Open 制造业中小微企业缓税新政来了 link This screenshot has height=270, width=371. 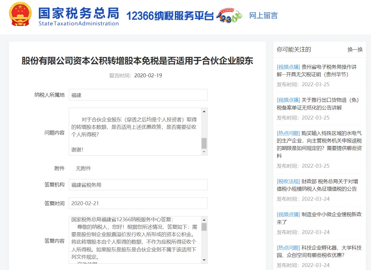(x=319, y=218)
